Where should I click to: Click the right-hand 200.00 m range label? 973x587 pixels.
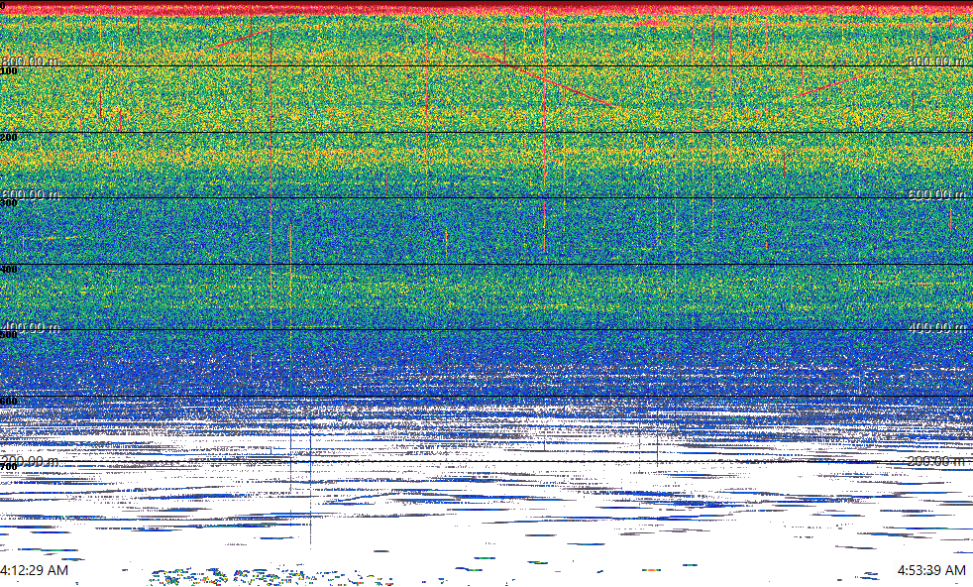pos(936,460)
